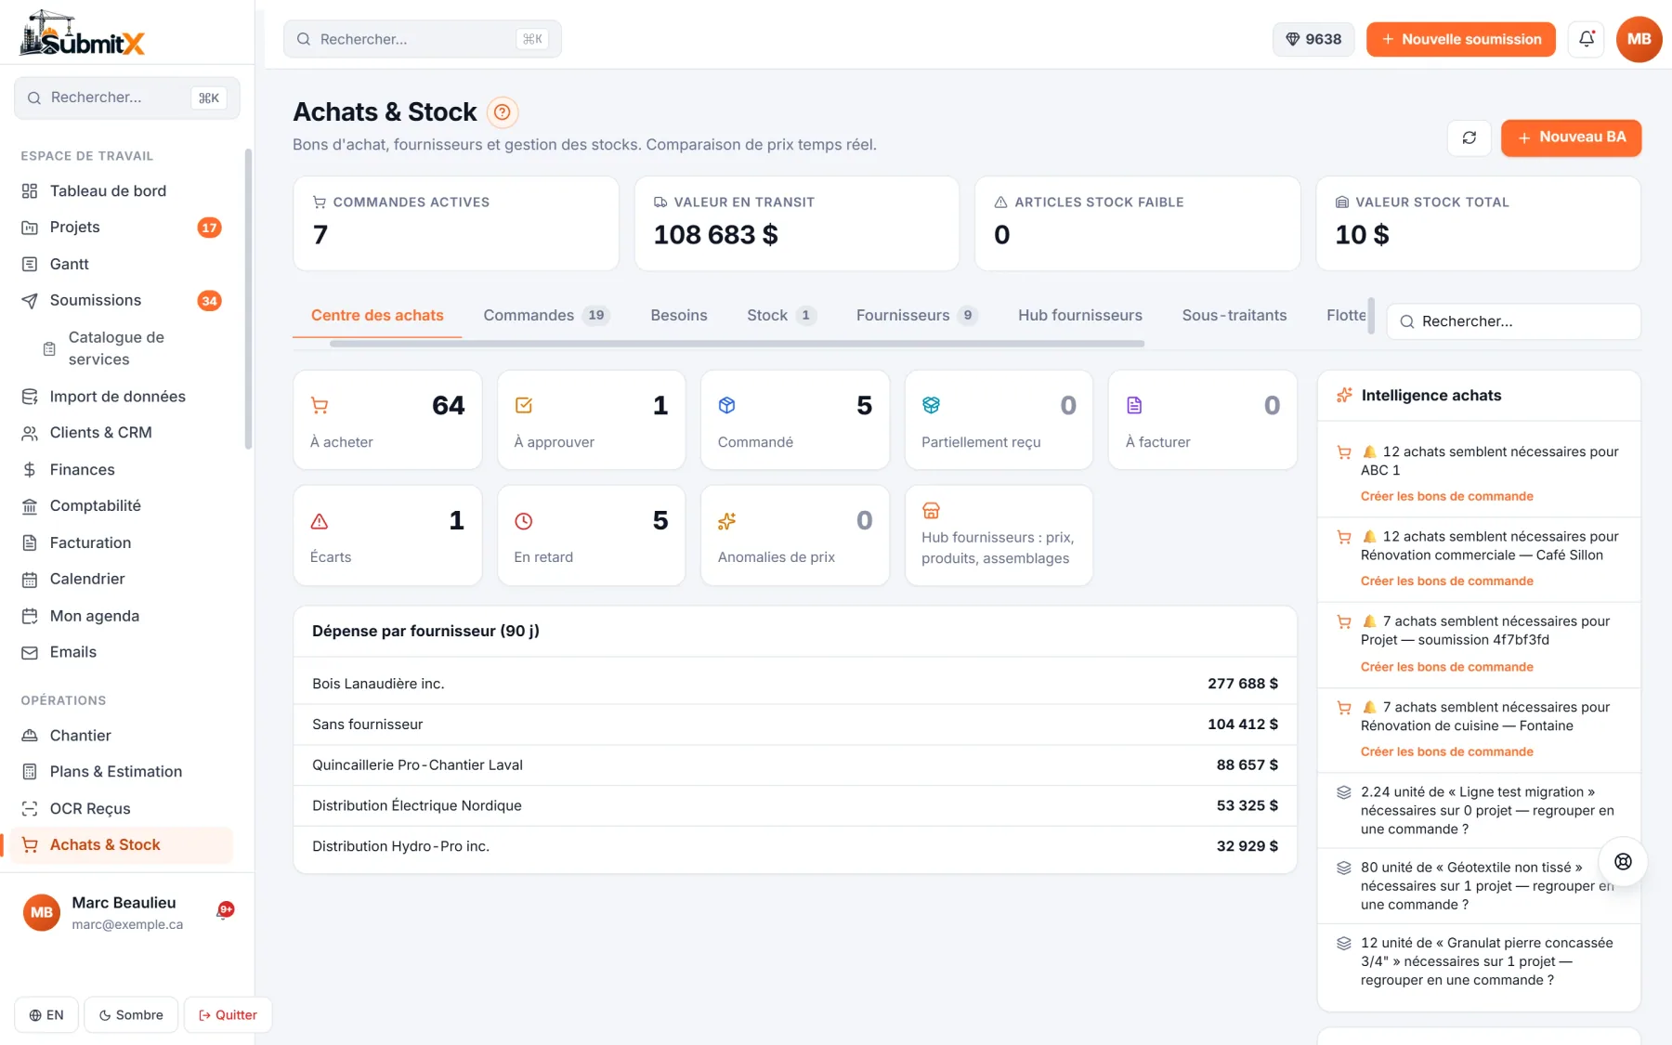Viewport: 1672px width, 1045px height.
Task: Toggle Sombre dark mode
Action: (131, 1014)
